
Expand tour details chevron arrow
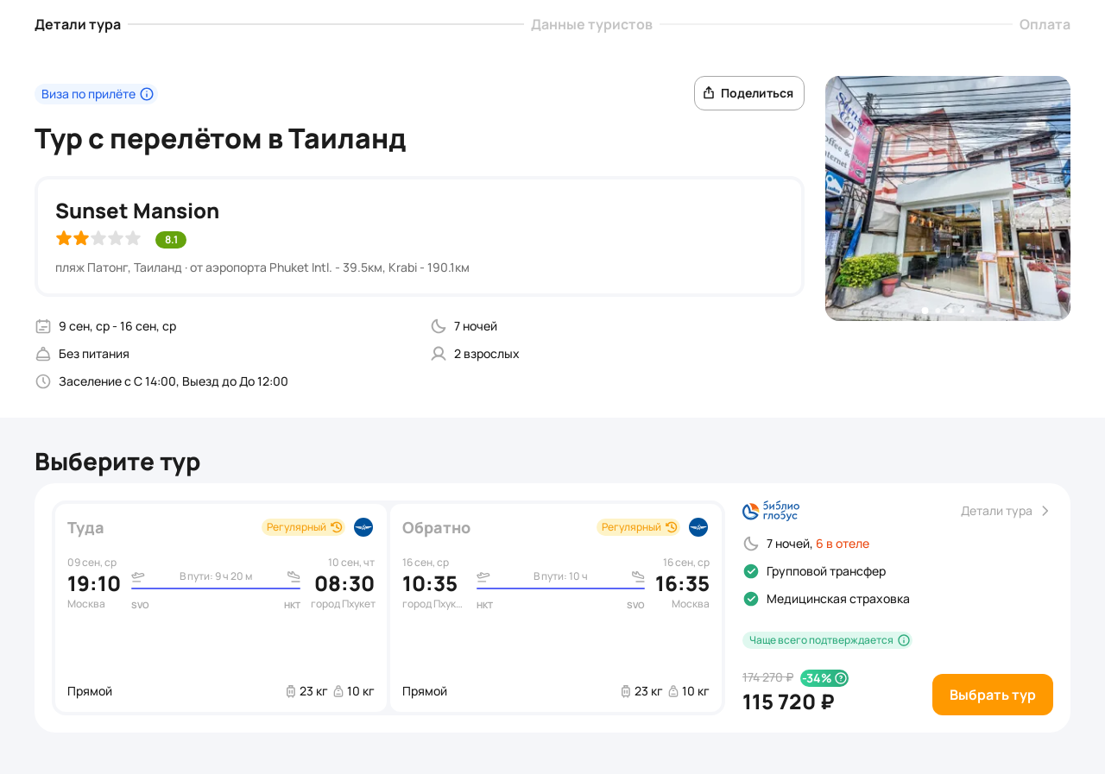point(1045,511)
